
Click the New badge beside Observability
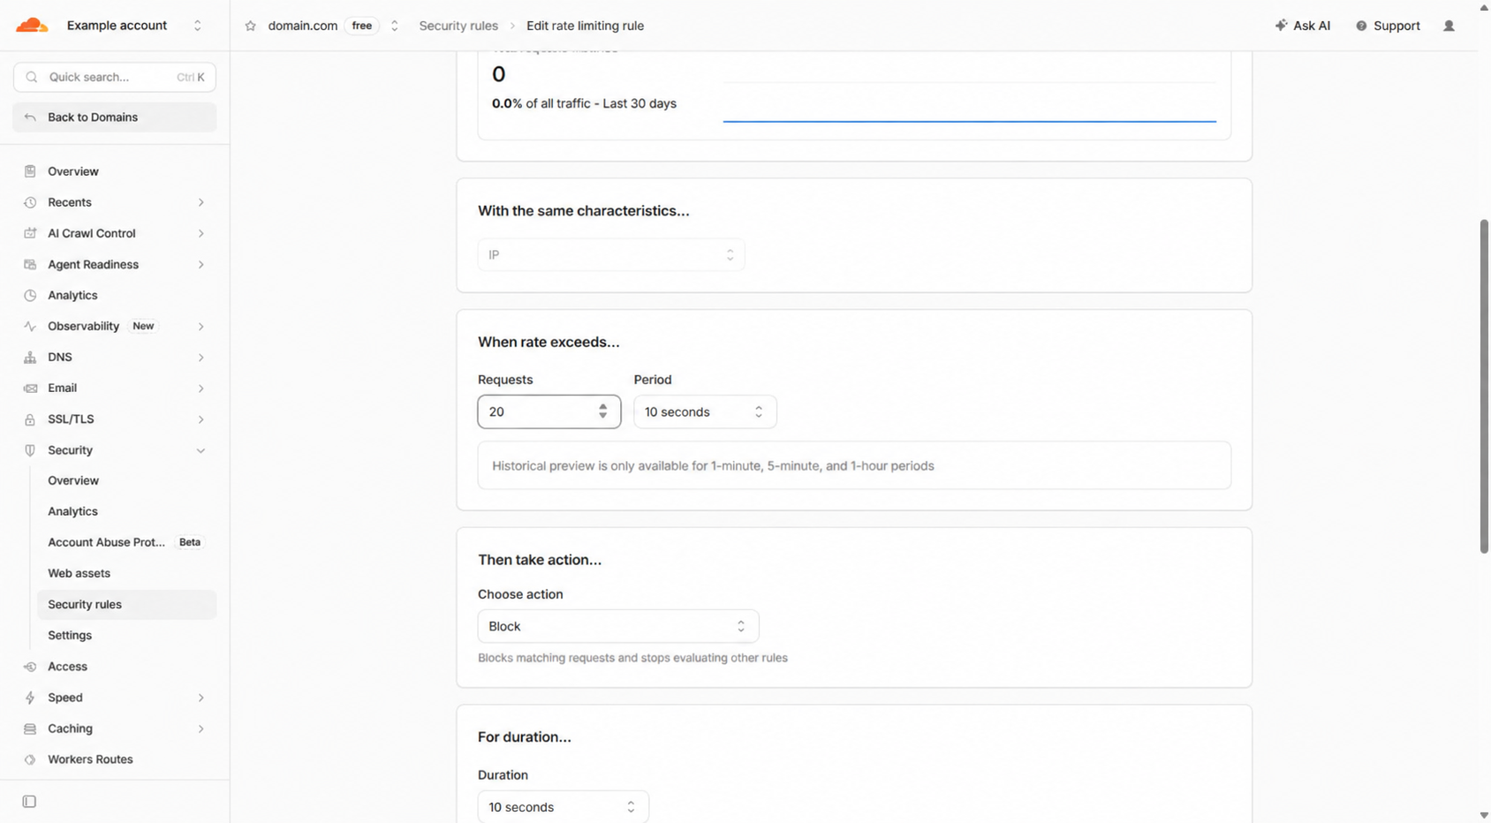[143, 326]
